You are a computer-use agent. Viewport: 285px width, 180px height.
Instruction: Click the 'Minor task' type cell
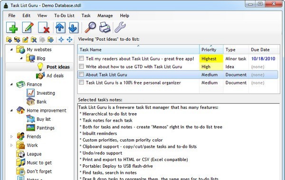236,59
